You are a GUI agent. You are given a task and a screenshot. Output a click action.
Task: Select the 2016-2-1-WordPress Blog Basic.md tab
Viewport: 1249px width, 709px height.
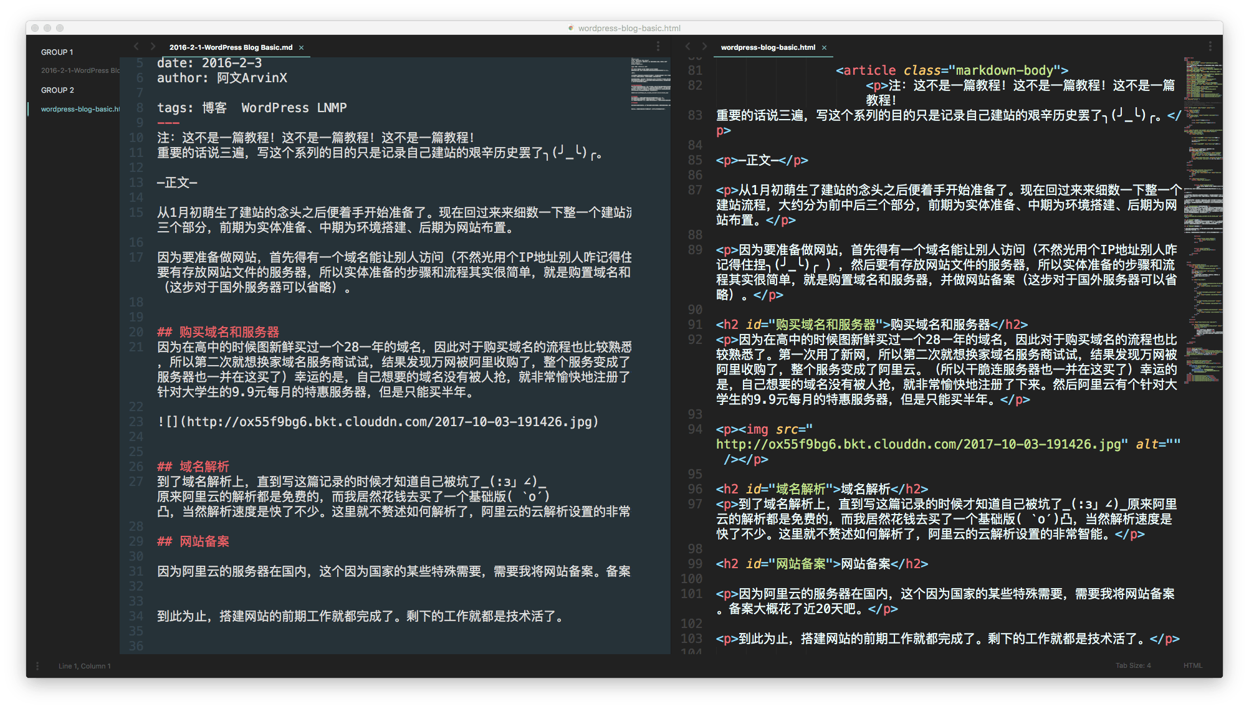point(231,47)
